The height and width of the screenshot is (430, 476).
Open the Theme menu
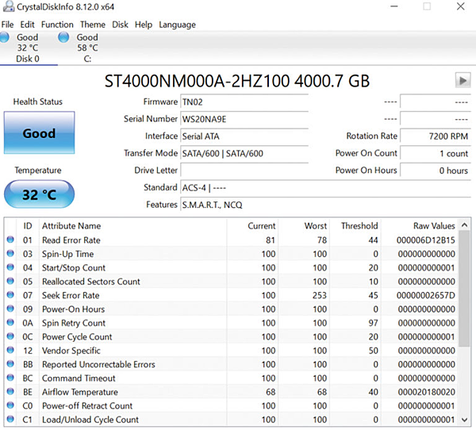coord(93,25)
